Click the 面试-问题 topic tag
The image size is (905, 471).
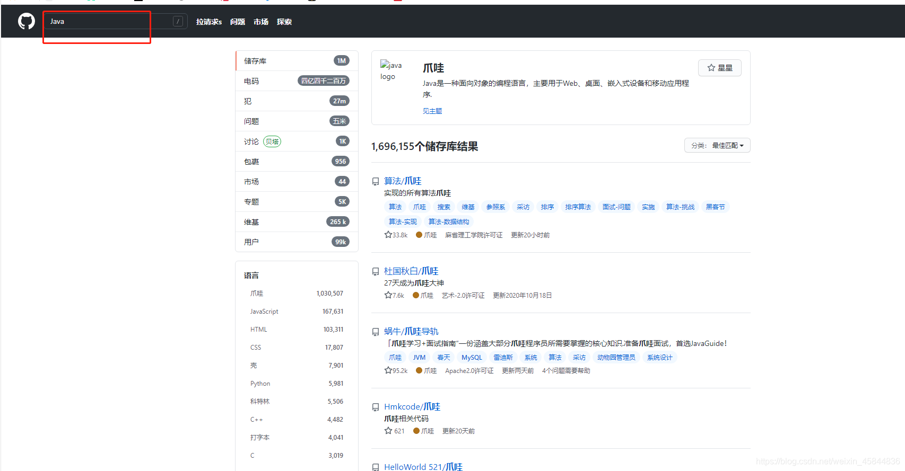(616, 207)
